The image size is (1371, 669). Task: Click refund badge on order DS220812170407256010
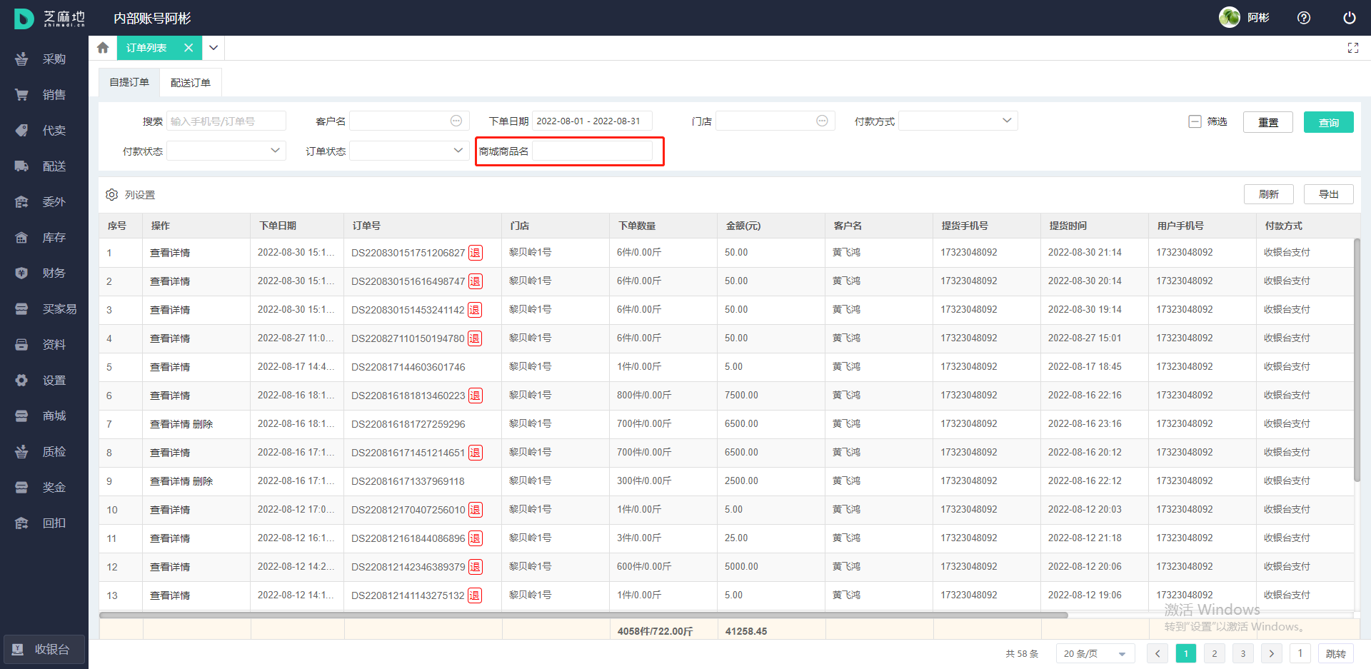pyautogui.click(x=475, y=510)
